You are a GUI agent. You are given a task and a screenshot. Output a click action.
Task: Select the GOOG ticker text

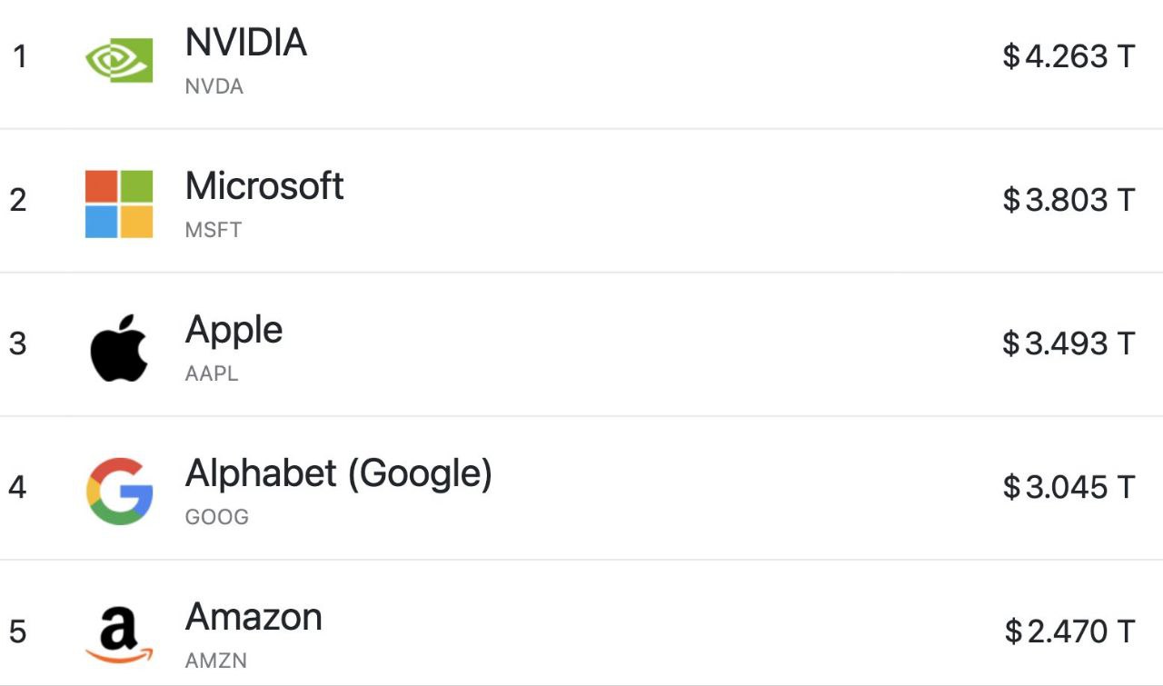pos(217,517)
